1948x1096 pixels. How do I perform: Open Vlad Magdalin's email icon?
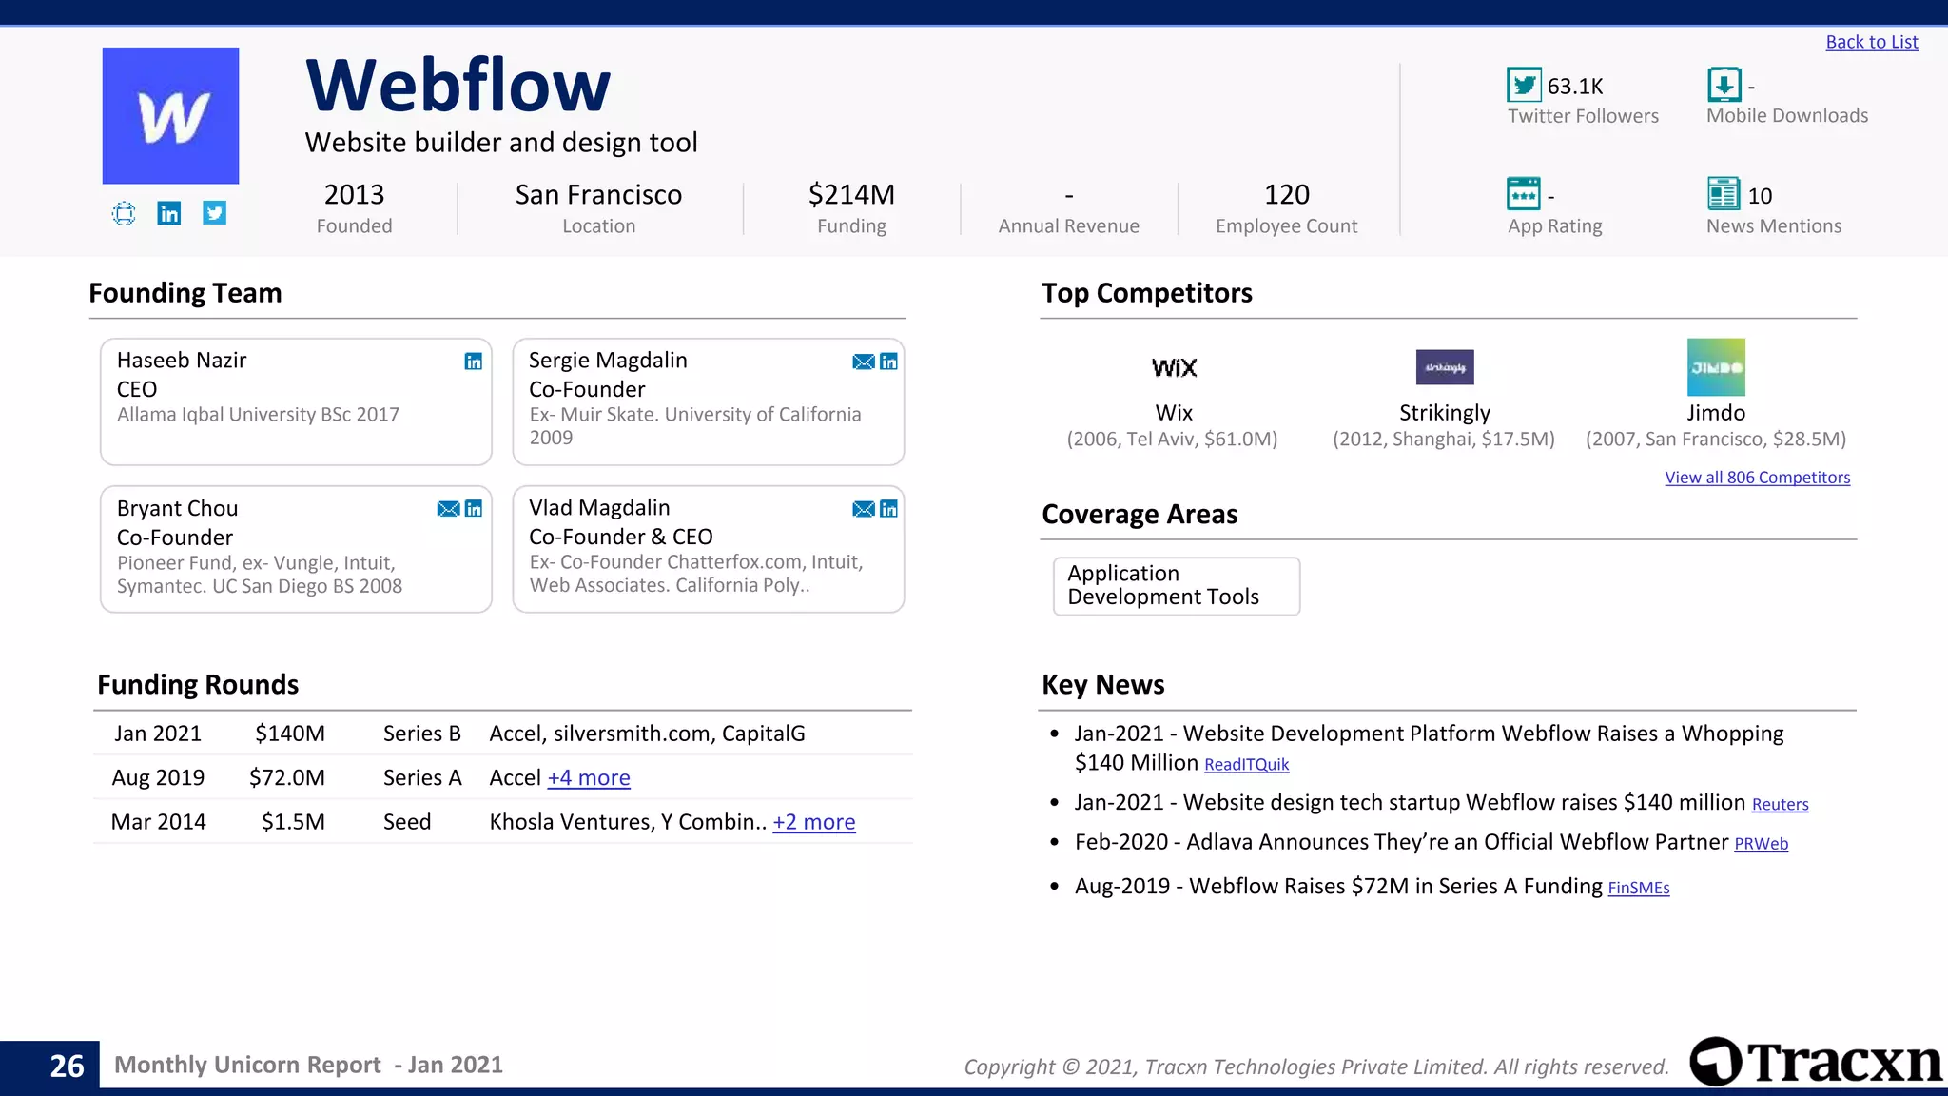pyautogui.click(x=864, y=509)
